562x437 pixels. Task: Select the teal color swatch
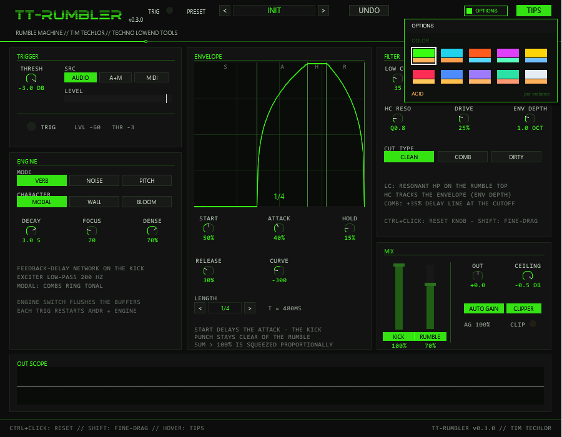[x=508, y=77]
